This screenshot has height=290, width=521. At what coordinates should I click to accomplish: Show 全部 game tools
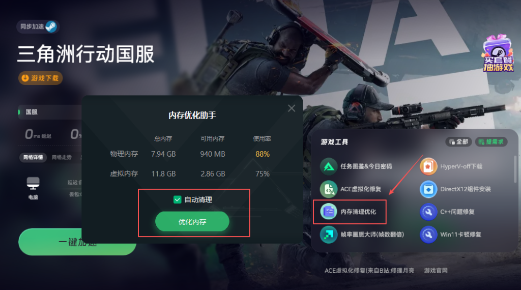point(458,142)
